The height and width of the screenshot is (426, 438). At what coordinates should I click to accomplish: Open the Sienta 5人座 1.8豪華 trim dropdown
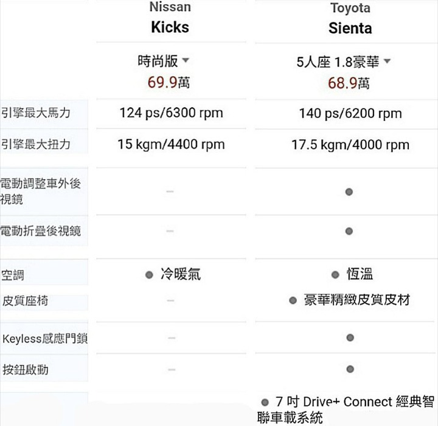[x=343, y=62]
